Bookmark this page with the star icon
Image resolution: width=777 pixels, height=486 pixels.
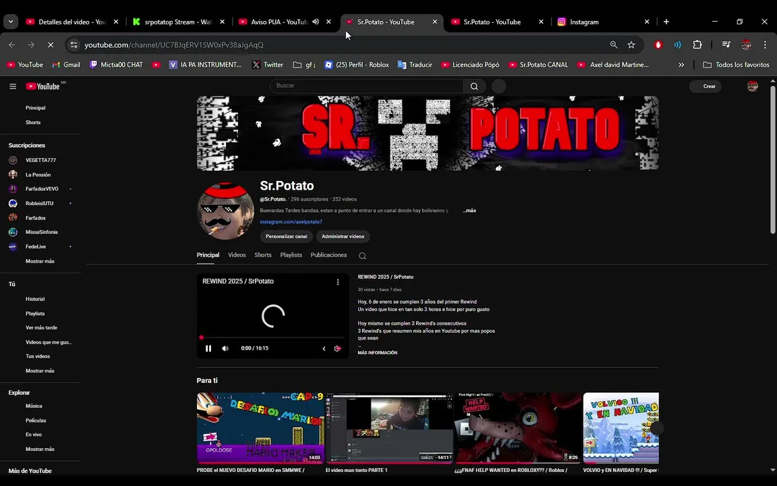click(x=631, y=45)
